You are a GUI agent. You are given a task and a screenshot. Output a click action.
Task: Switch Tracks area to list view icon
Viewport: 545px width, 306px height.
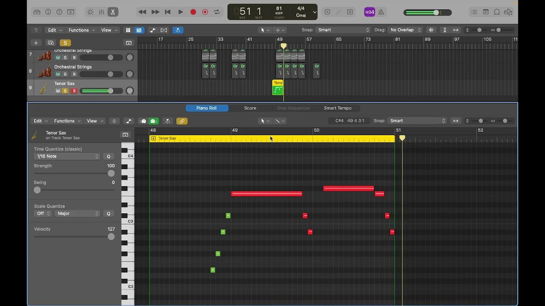pos(139,30)
